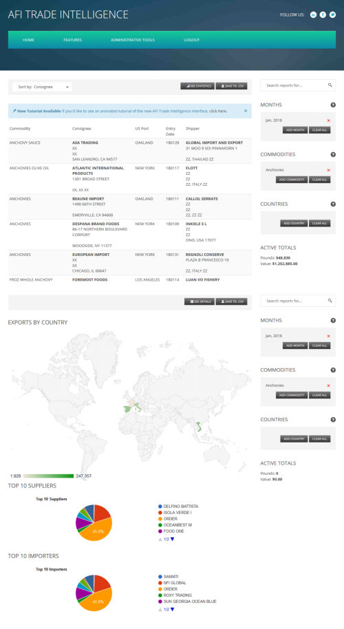
Task: Open the Sort by Consignee dropdown
Action: pos(42,87)
